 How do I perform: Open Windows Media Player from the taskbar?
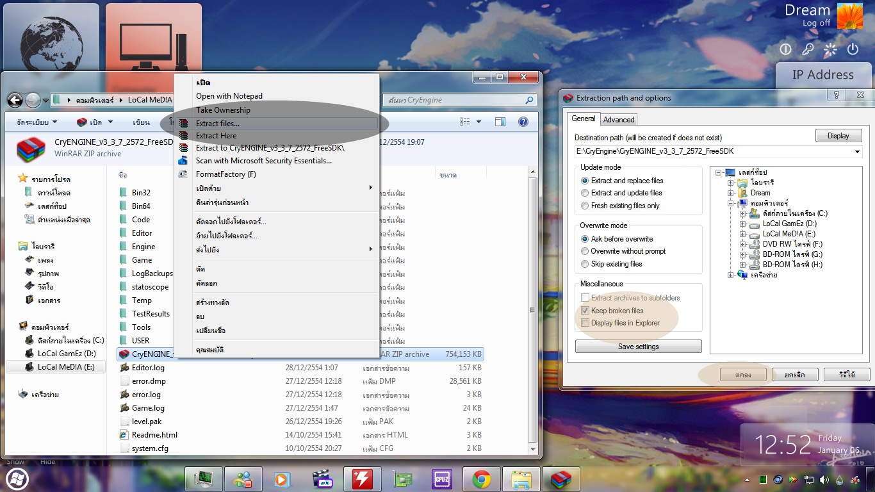coord(282,479)
